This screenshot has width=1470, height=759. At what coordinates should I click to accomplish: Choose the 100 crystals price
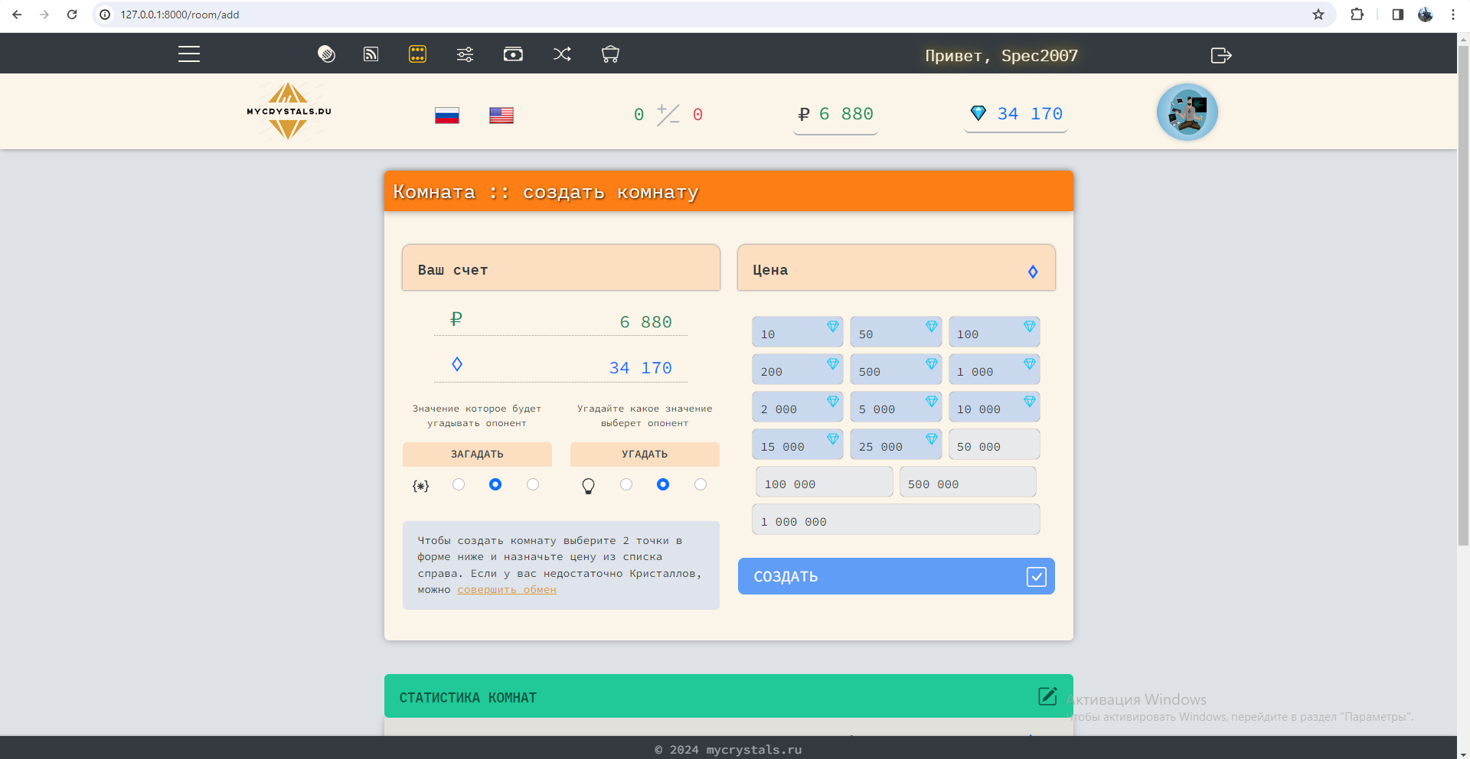pos(994,332)
